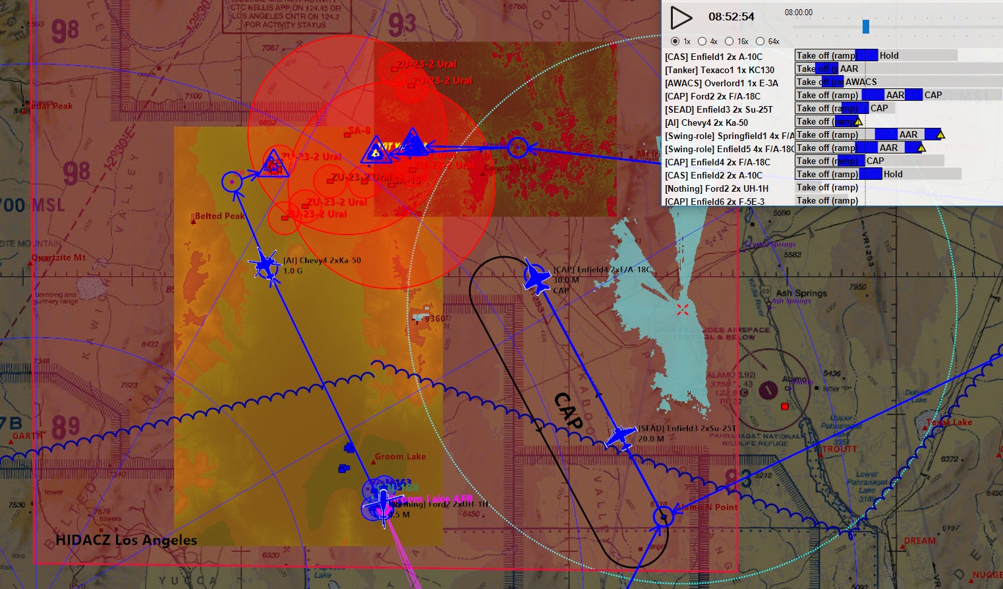Click the HIDACZ Los Angeles zone label
Screen dimensions: 1003x589
(126, 540)
